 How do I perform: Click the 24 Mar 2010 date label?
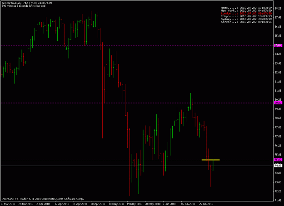click(x=26, y=204)
